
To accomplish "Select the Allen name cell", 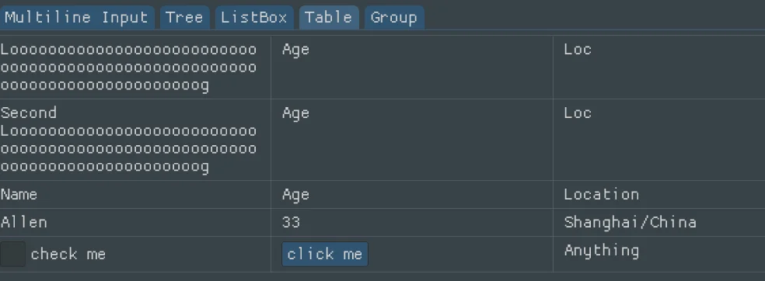I will (x=135, y=223).
